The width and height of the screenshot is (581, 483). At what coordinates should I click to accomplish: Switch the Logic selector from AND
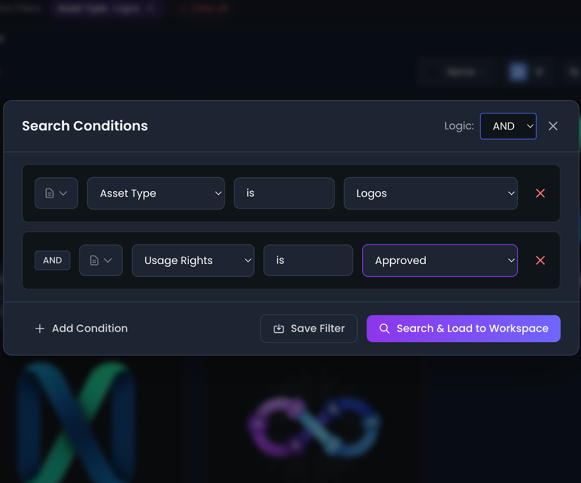click(x=508, y=126)
